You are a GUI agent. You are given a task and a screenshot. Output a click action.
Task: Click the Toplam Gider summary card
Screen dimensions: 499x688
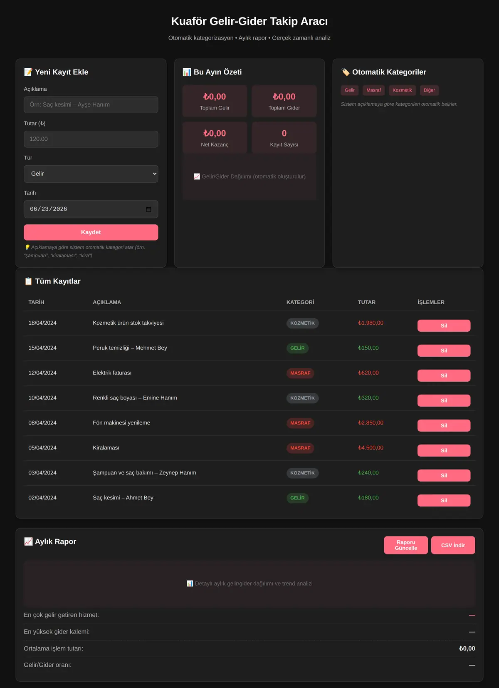284,101
